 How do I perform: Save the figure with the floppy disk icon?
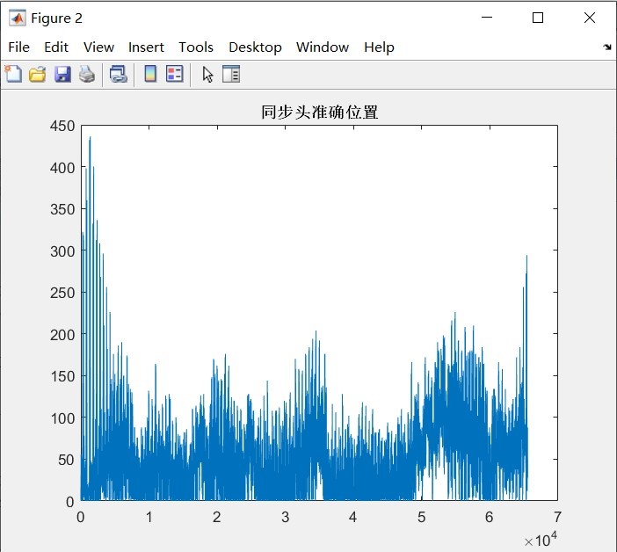(62, 74)
